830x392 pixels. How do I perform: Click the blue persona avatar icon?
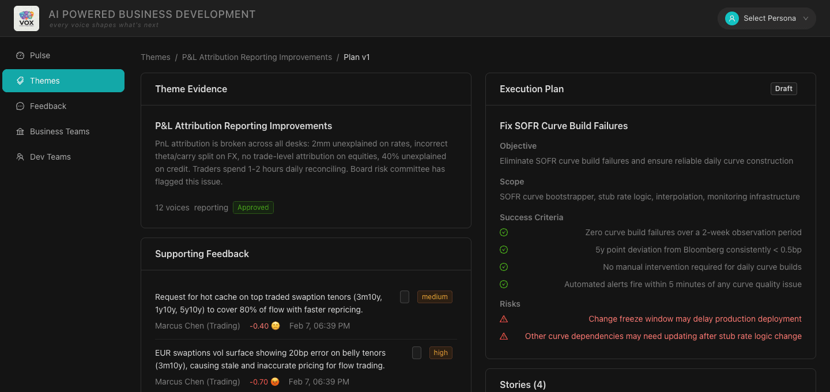point(731,18)
